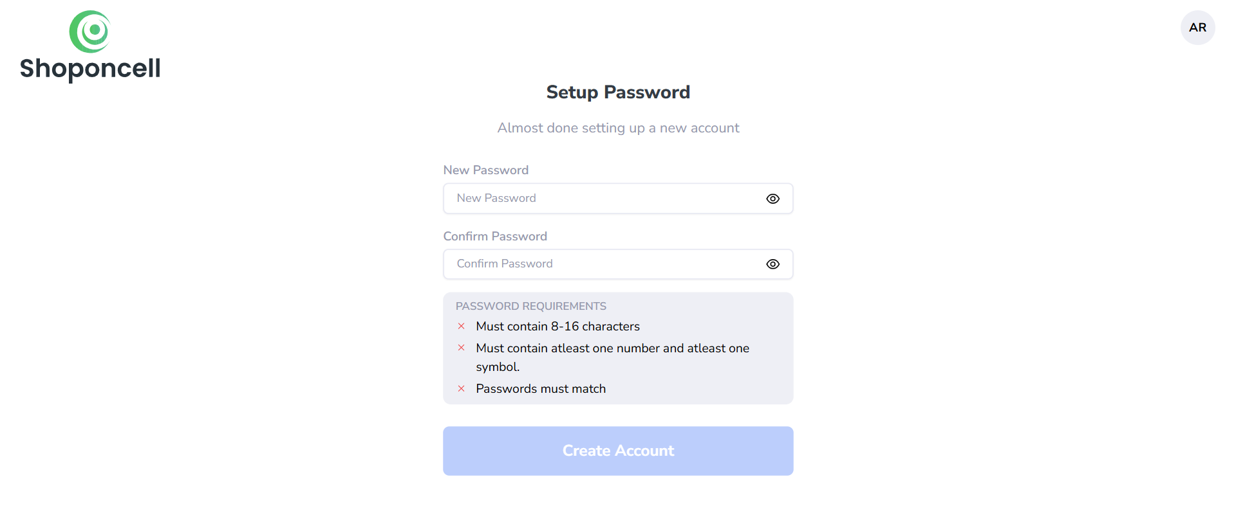The height and width of the screenshot is (531, 1236).
Task: Click the green Shoponcell logo icon
Action: pos(90,31)
